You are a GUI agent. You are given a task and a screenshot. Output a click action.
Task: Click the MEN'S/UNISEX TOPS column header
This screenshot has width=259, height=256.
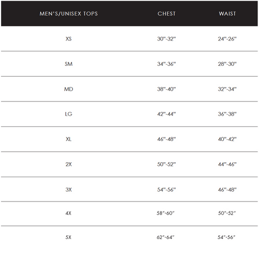coord(68,13)
